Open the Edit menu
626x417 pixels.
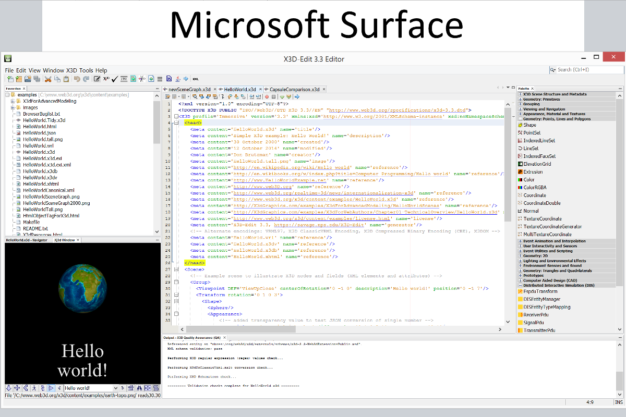pyautogui.click(x=21, y=70)
